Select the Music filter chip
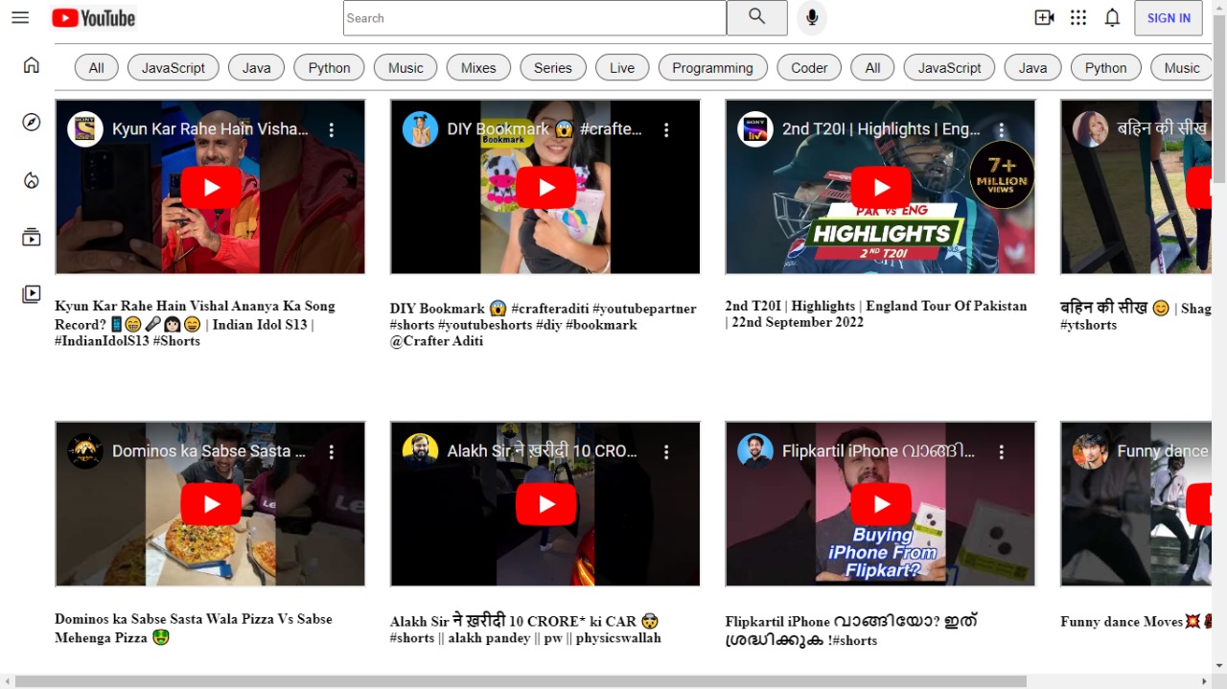This screenshot has width=1227, height=689. pyautogui.click(x=405, y=67)
